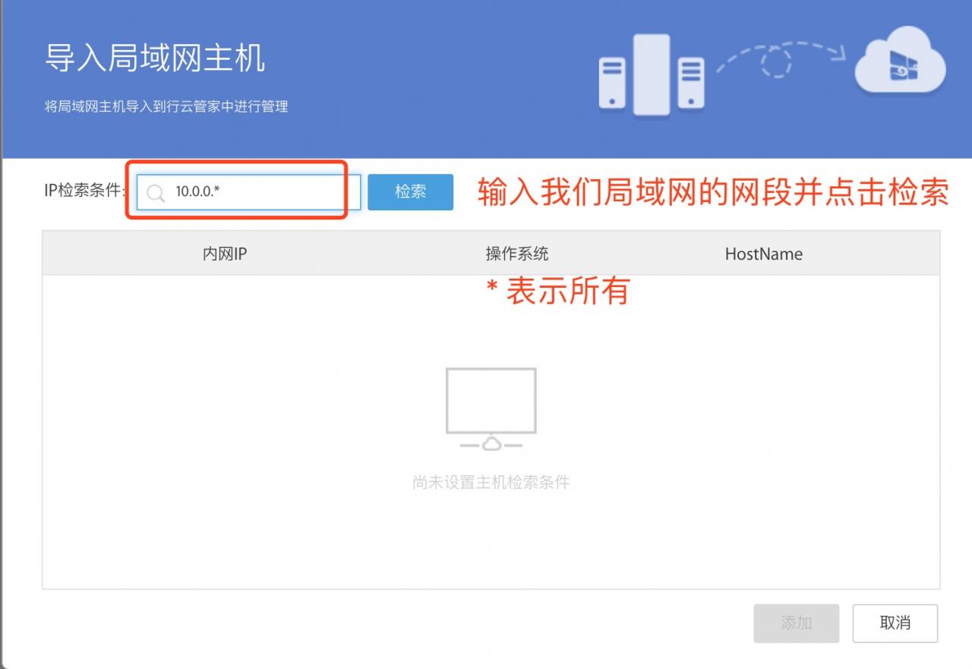972x669 pixels.
Task: Click the subtitle 将局域网主机导入到行云管家中进行管理
Action: click(166, 107)
